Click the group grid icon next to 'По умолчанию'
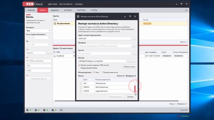This screenshot has width=214, height=120. pyautogui.click(x=55, y=24)
